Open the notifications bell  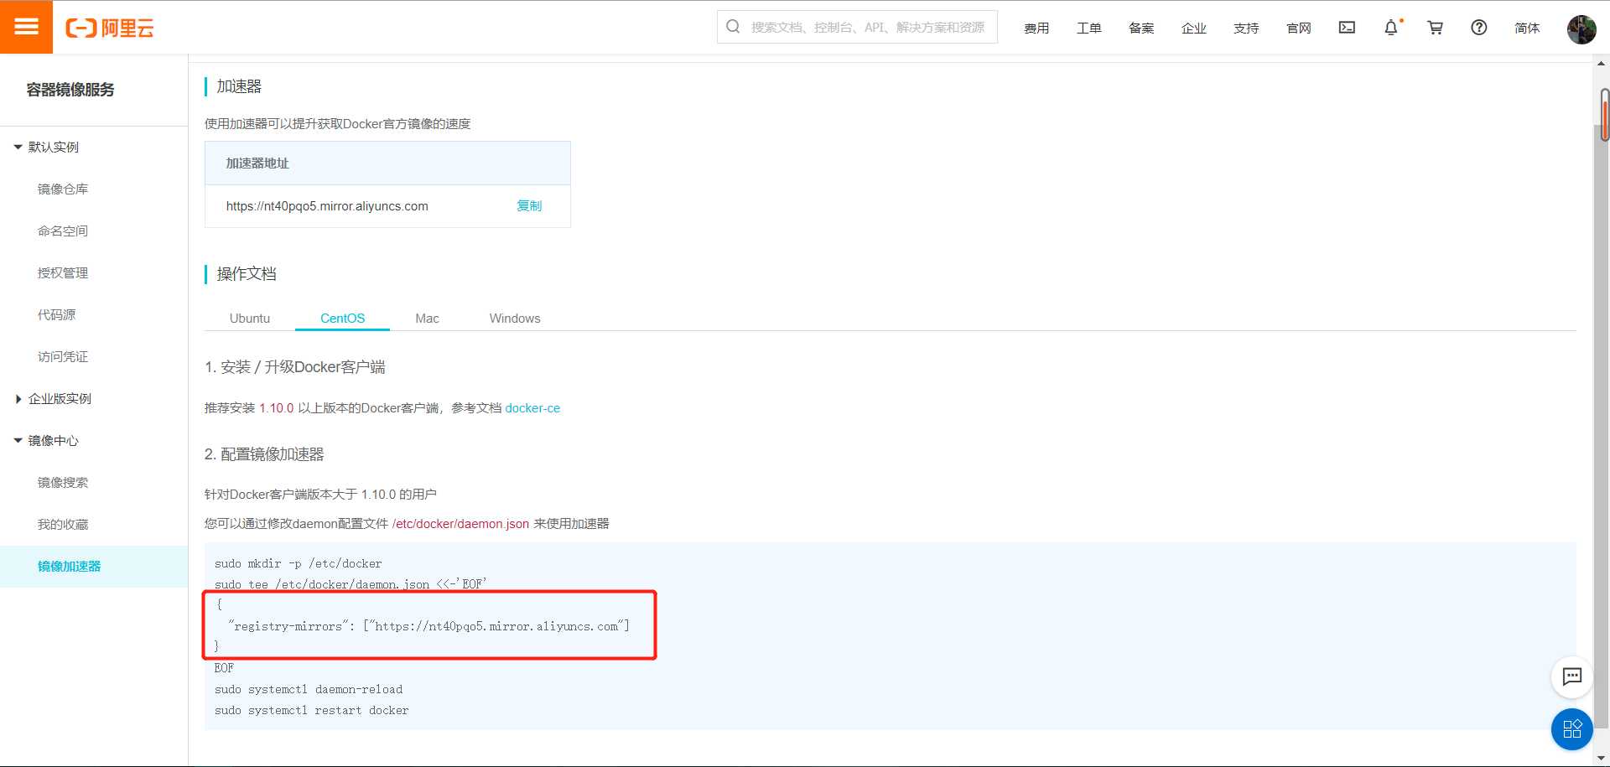(x=1391, y=28)
